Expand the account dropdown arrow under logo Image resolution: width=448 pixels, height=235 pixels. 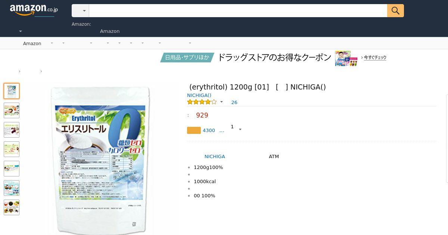pos(21,31)
